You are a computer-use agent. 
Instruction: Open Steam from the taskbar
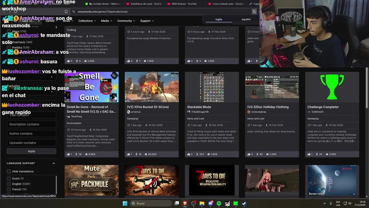click(x=244, y=203)
